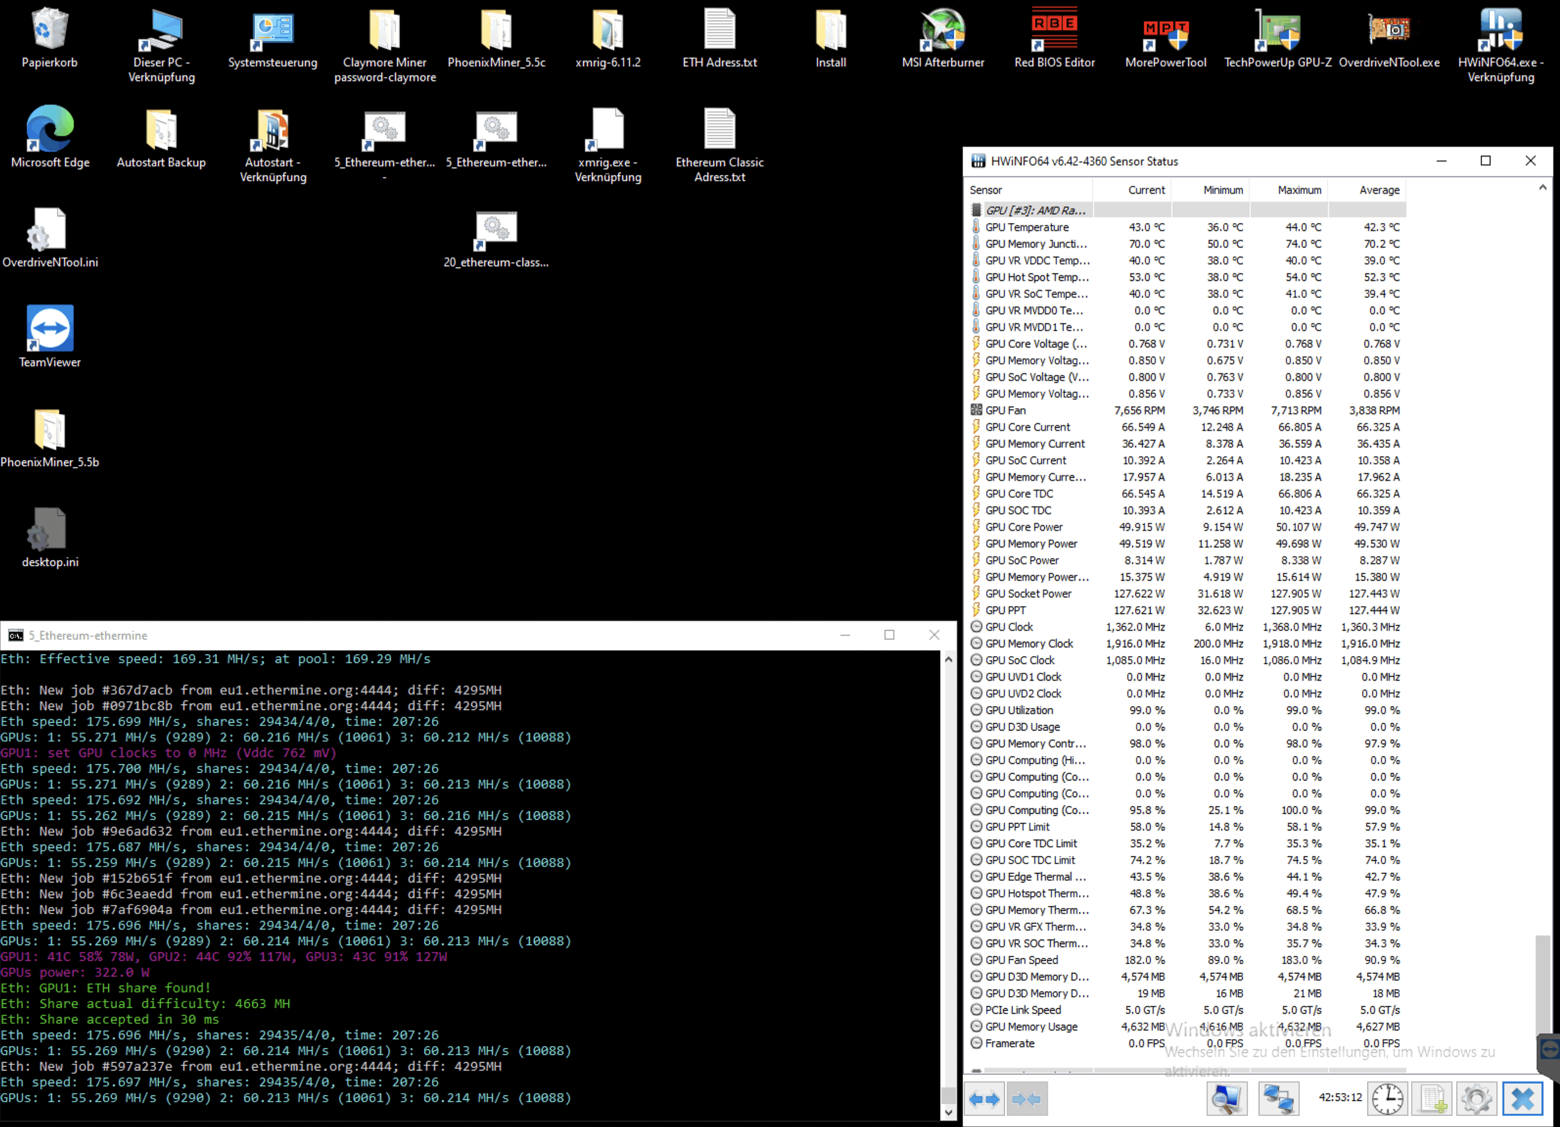Select Autostart - Verknüpfung shortcut icon
This screenshot has width=1560, height=1127.
(273, 145)
